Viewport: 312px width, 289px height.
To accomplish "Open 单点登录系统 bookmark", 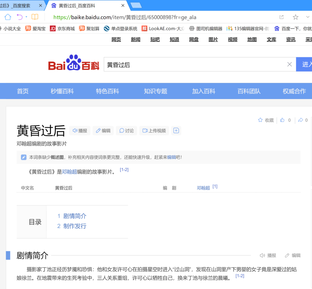I will click(120, 29).
